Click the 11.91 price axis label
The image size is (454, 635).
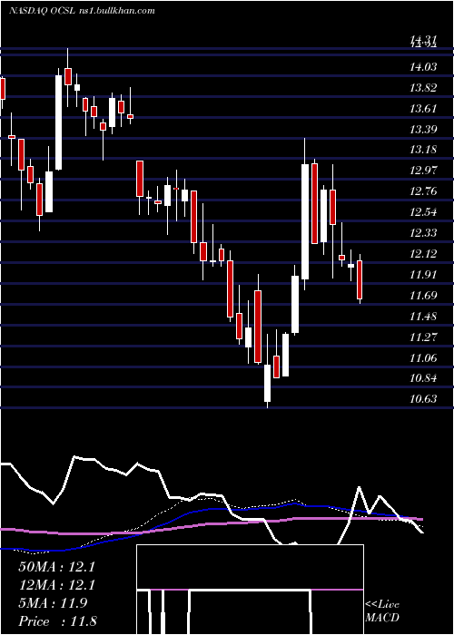423,275
